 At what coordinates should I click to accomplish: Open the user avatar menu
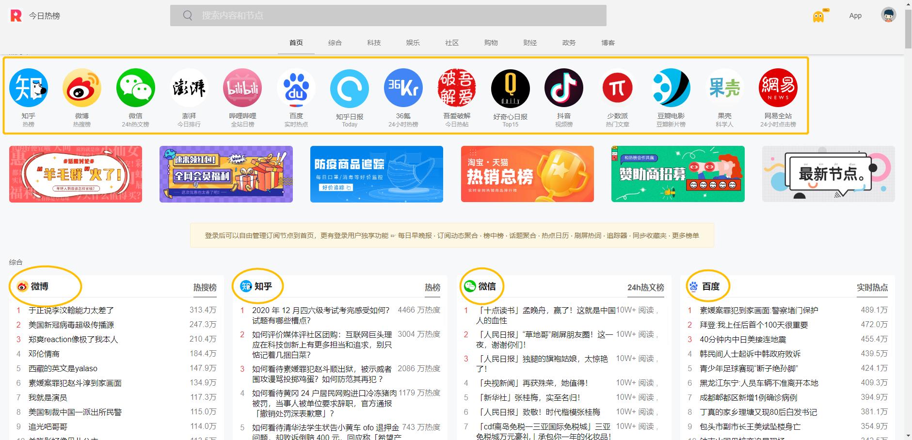(x=889, y=15)
